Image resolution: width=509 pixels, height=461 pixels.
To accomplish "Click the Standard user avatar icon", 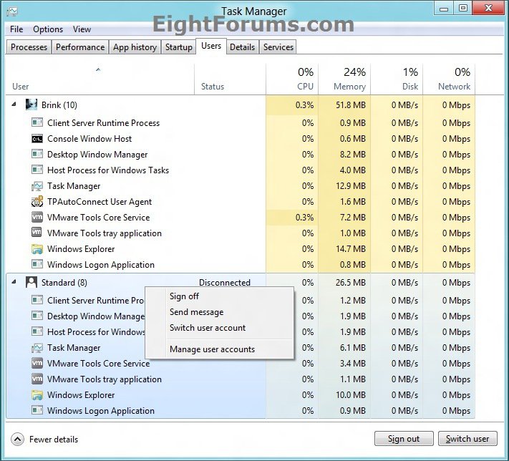I will tap(31, 283).
